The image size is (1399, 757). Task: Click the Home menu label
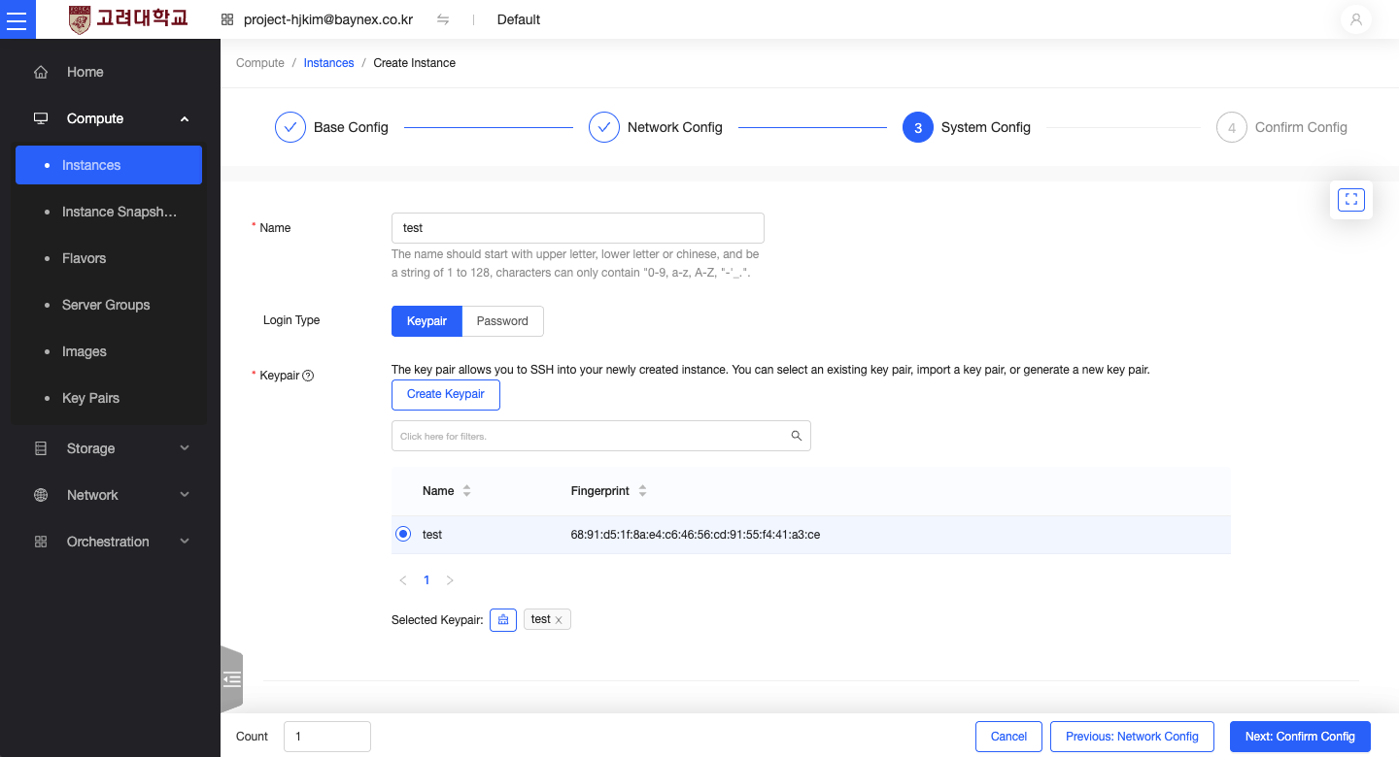85,72
